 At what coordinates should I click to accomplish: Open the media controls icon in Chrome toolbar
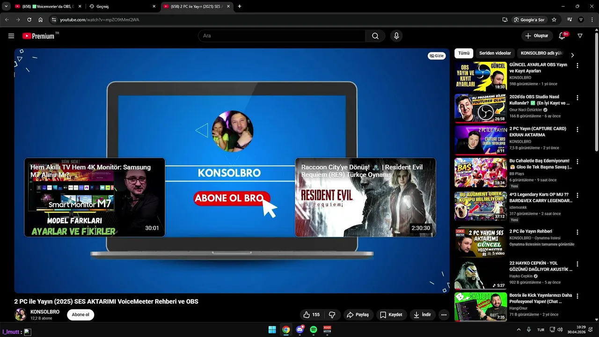[x=570, y=20]
